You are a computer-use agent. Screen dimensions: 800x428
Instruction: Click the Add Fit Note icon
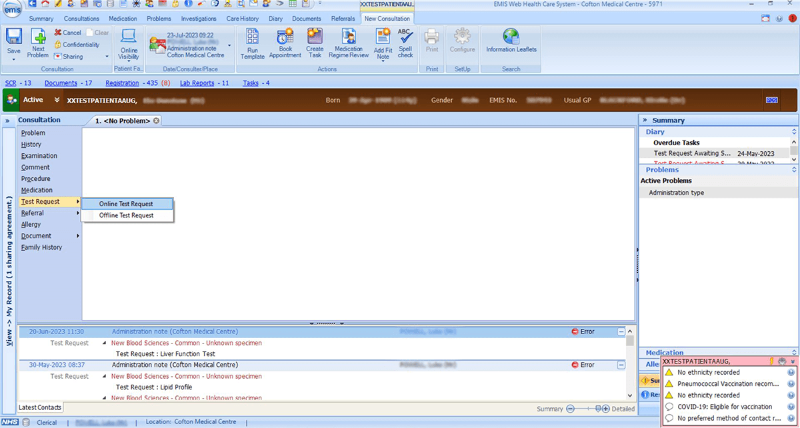click(383, 42)
